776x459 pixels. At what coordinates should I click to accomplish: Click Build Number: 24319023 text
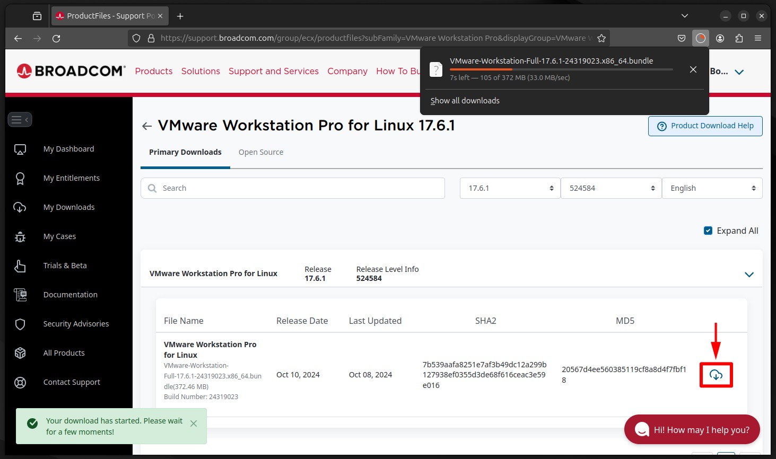click(x=201, y=396)
